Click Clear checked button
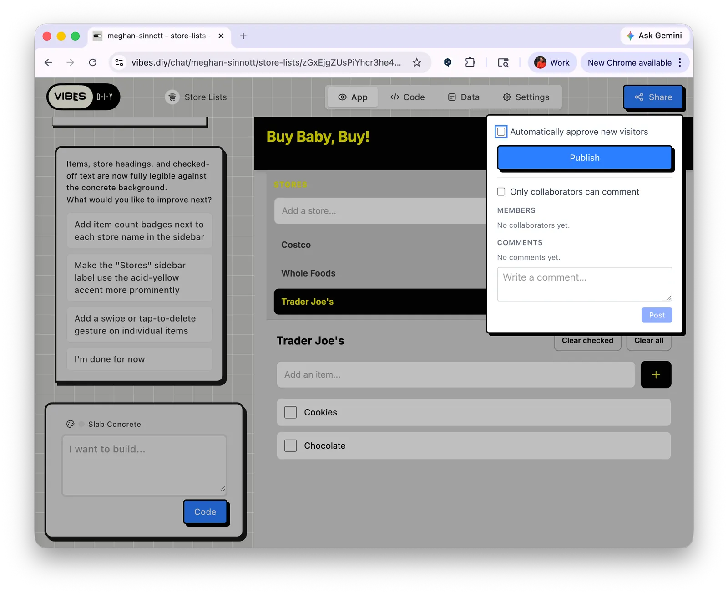This screenshot has height=594, width=728. [587, 341]
